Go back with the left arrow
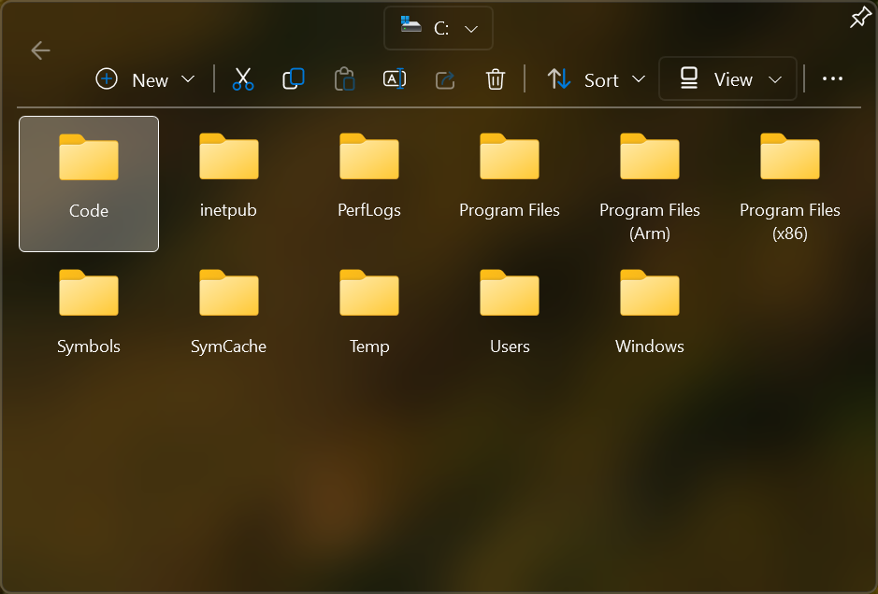Viewport: 878px width, 594px height. 40,50
